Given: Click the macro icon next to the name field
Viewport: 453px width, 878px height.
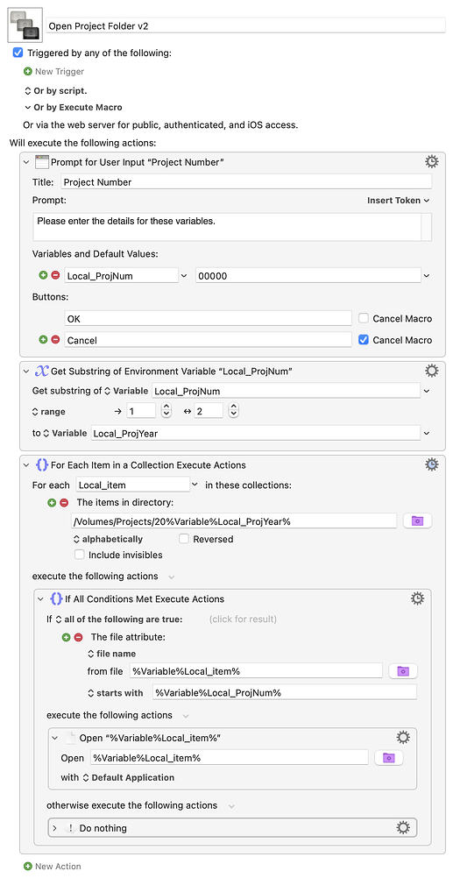Looking at the screenshot, I should (25, 25).
